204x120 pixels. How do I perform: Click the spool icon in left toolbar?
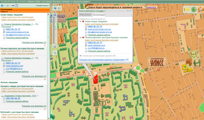pyautogui.click(x=17, y=6)
